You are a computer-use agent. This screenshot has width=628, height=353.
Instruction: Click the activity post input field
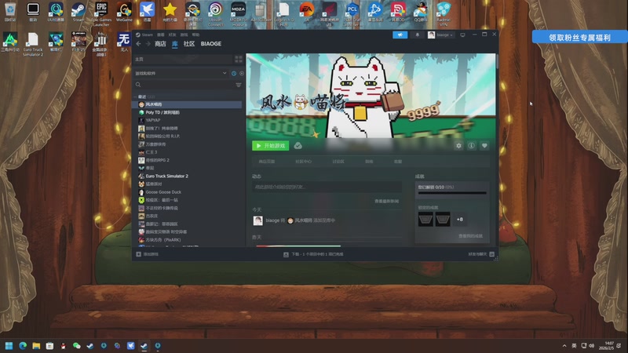(x=327, y=187)
